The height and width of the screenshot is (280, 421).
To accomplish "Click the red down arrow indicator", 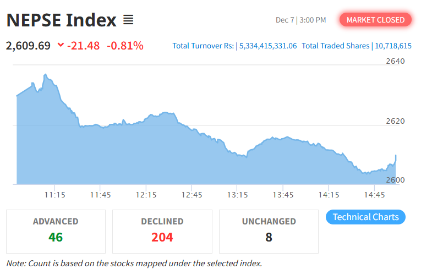I will point(61,45).
